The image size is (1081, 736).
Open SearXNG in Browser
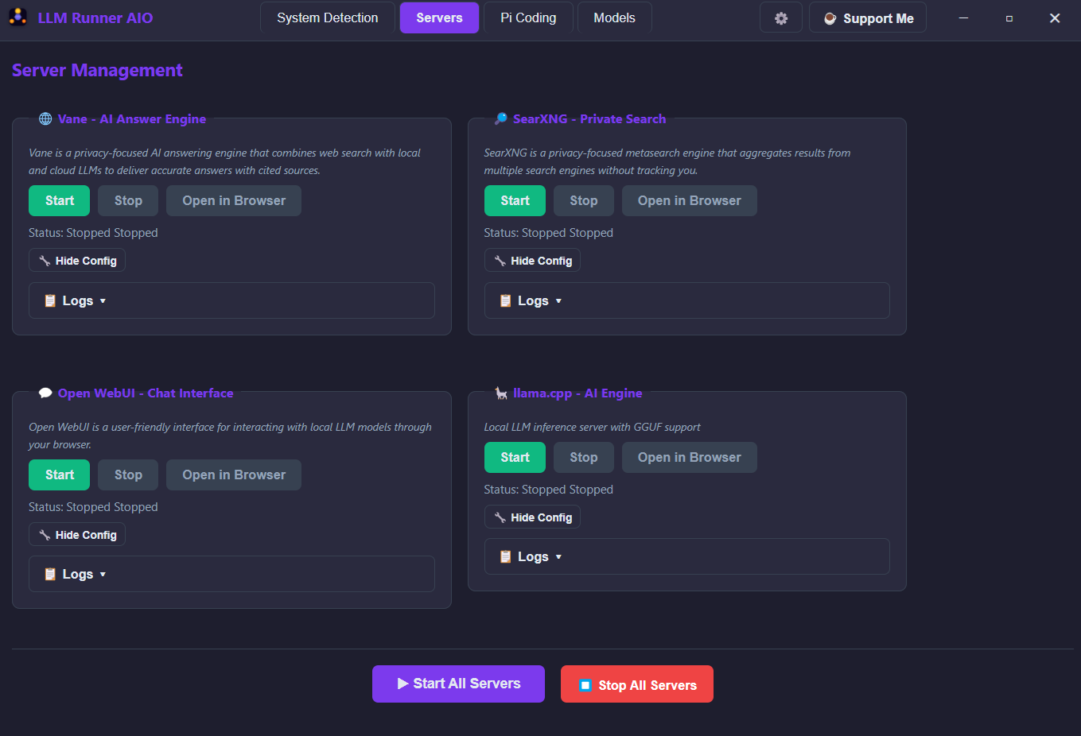[690, 201]
